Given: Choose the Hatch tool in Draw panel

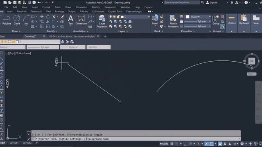Looking at the screenshot, I should pos(33,26).
